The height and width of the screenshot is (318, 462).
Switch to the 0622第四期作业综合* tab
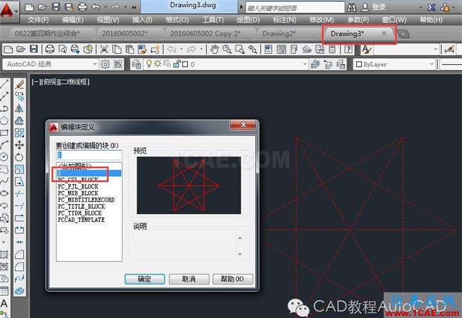coord(47,33)
